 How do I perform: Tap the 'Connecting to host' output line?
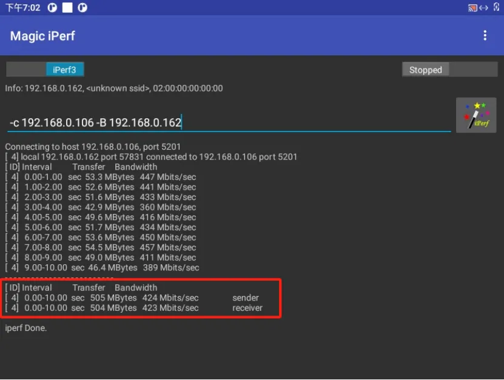click(93, 147)
